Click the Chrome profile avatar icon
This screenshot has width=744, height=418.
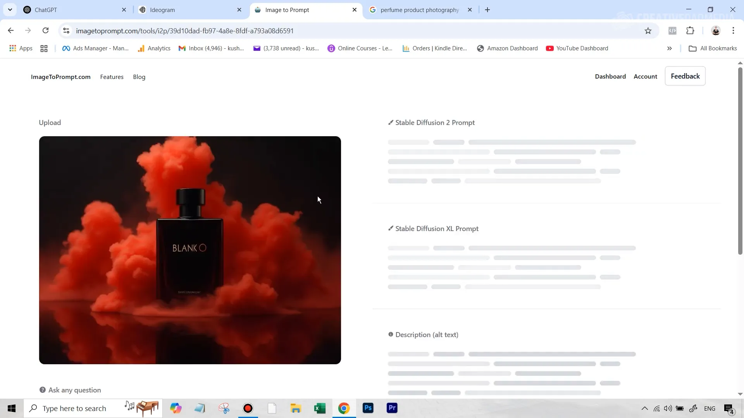tap(716, 31)
